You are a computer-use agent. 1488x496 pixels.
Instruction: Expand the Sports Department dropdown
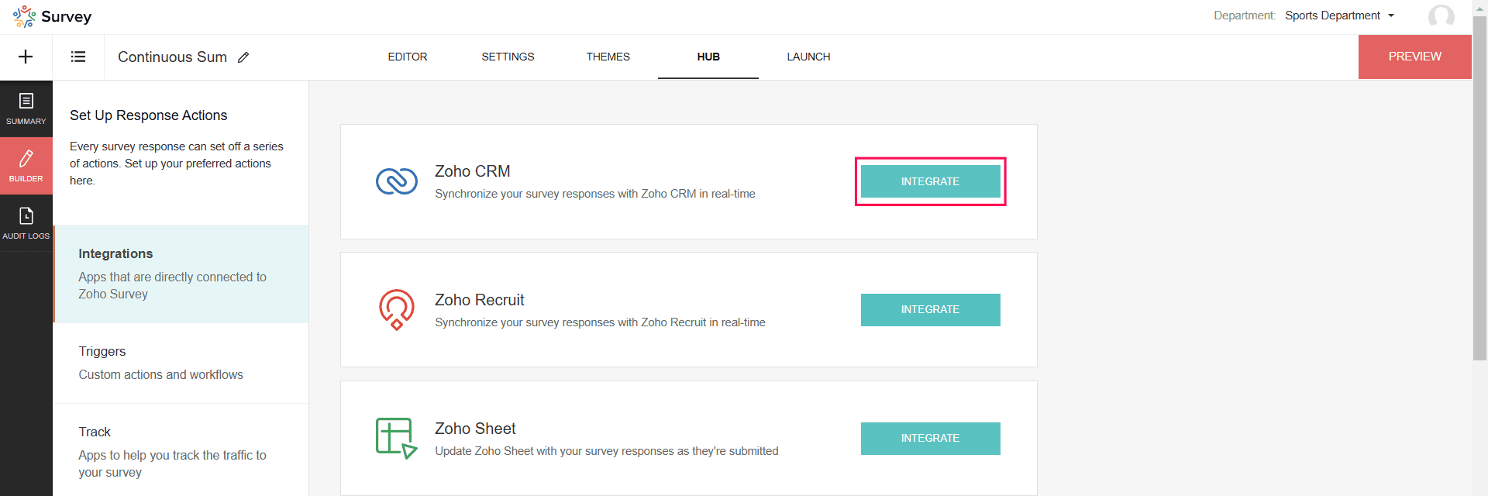pos(1340,15)
